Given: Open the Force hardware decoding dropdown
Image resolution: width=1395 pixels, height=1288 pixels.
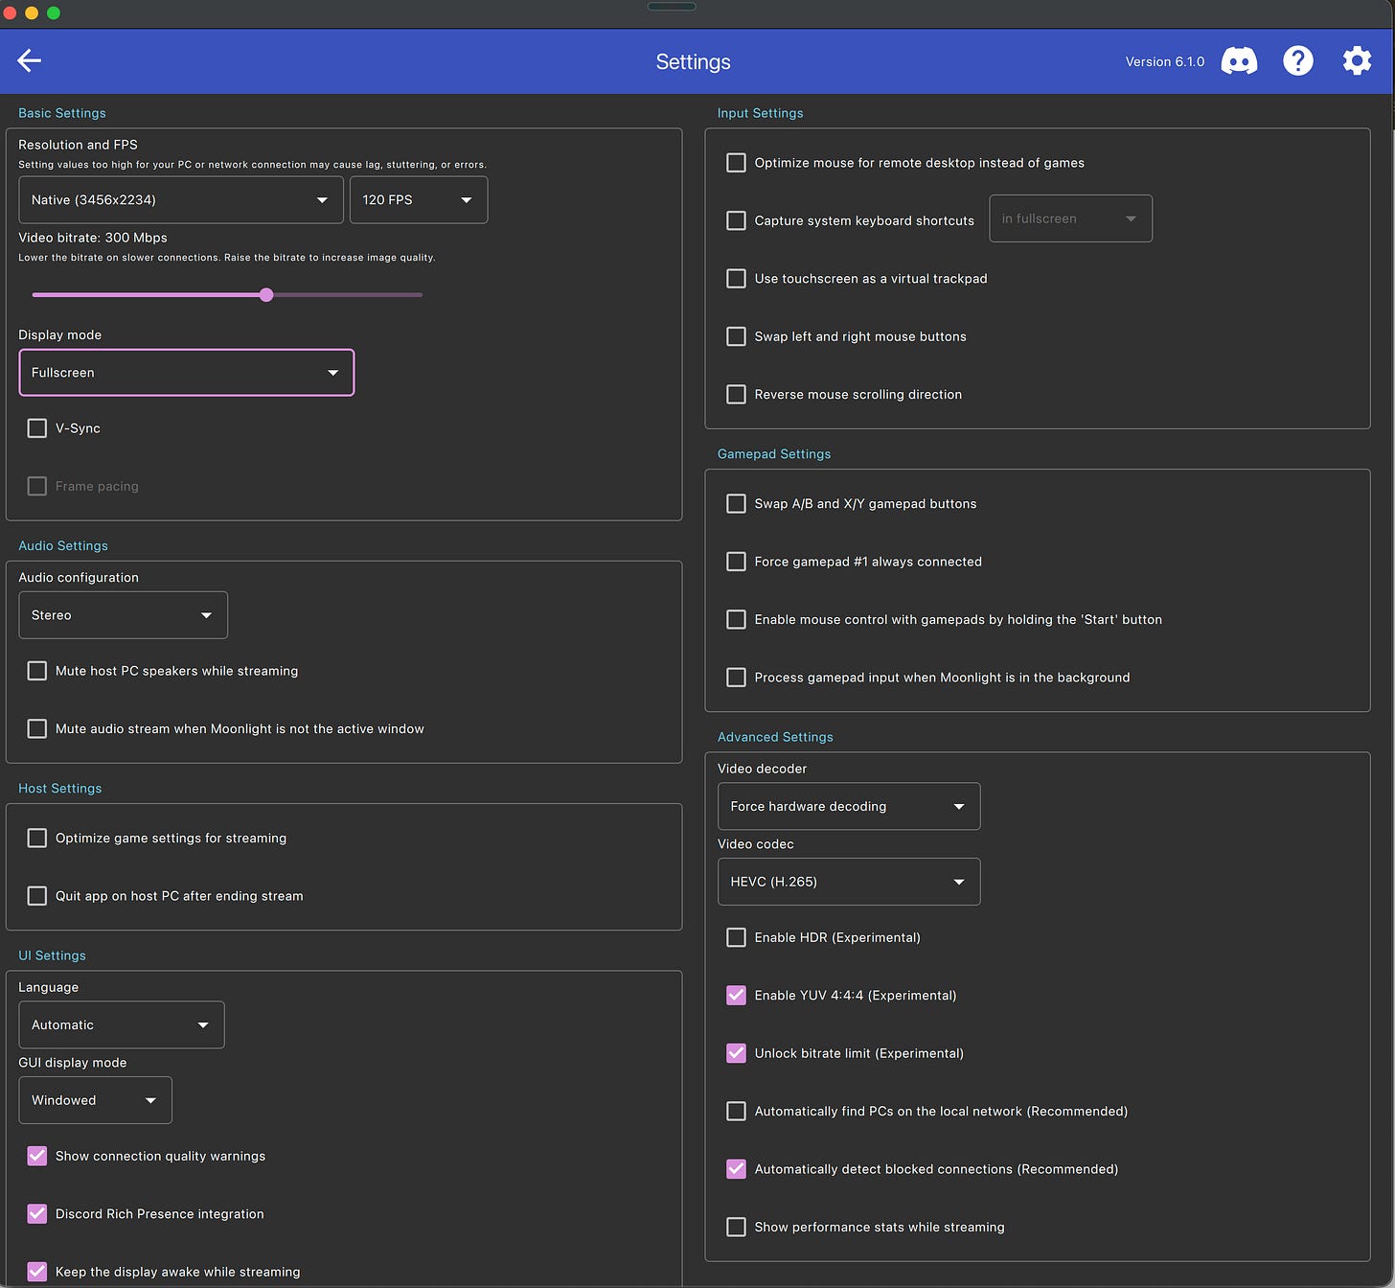Looking at the screenshot, I should pyautogui.click(x=849, y=806).
